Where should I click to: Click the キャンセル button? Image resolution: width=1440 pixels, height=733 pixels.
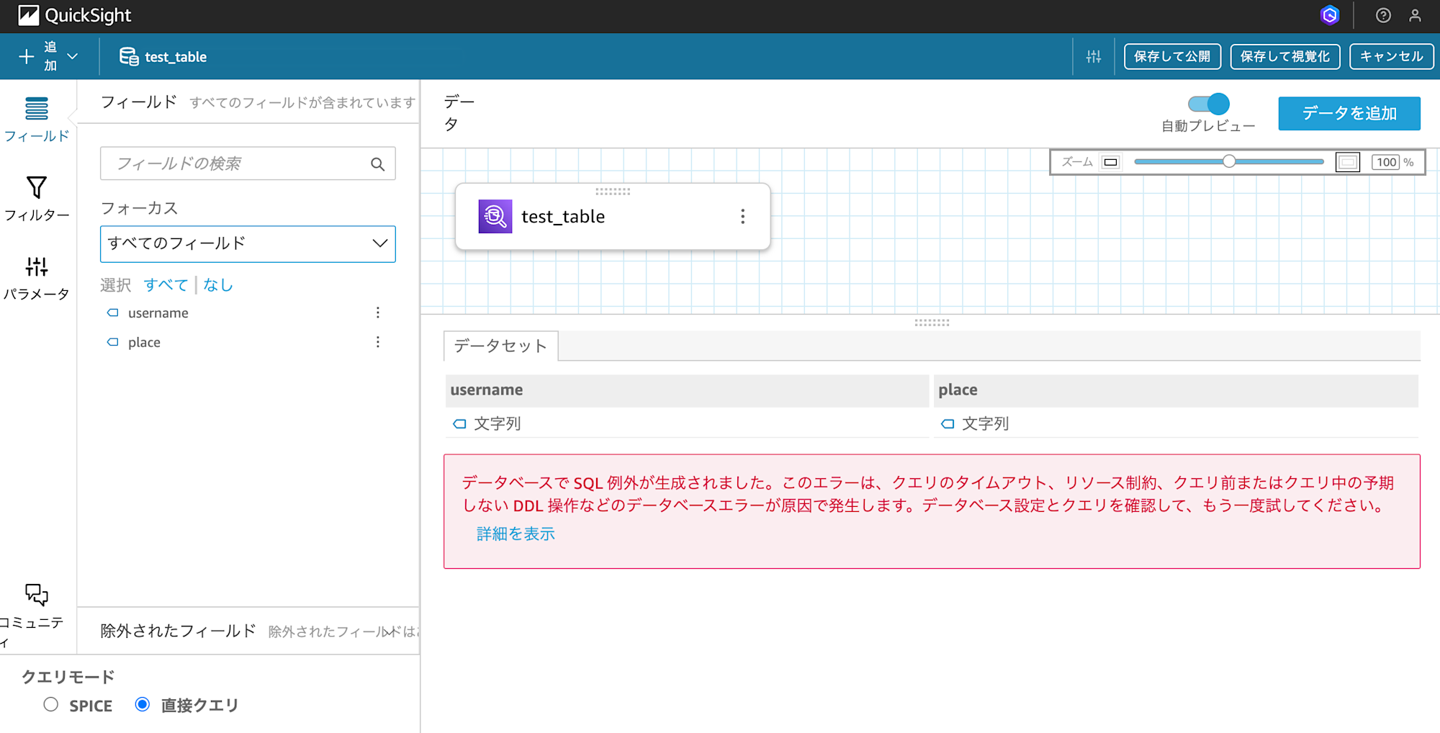click(x=1391, y=56)
